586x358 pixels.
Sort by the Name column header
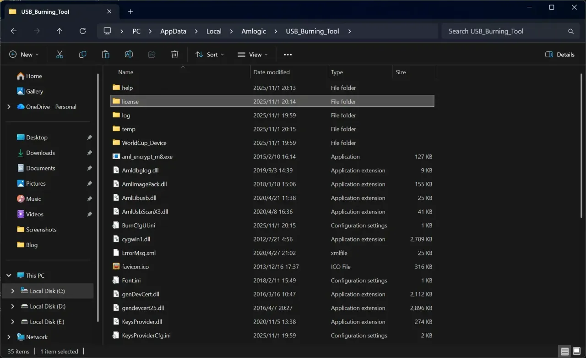pyautogui.click(x=181, y=72)
